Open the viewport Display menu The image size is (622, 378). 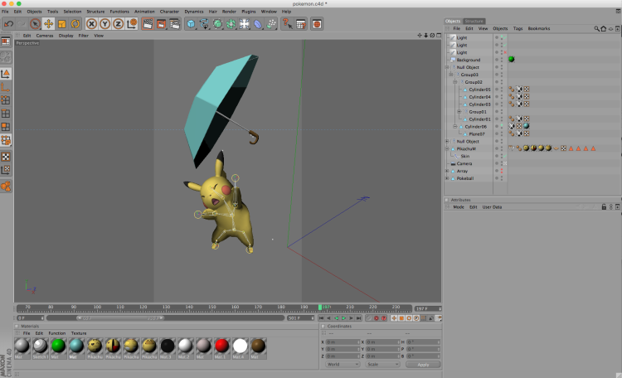(66, 36)
